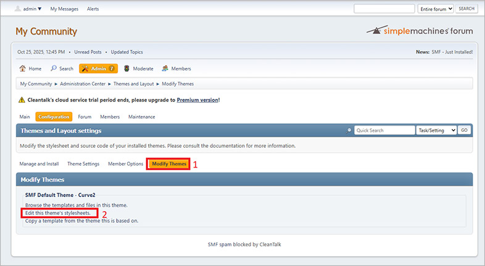Viewport: 485px width, 266px height.
Task: Click the Admin tools icon
Action: [85, 68]
